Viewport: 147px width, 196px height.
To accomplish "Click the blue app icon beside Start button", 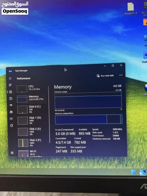I will pyautogui.click(x=143, y=172).
